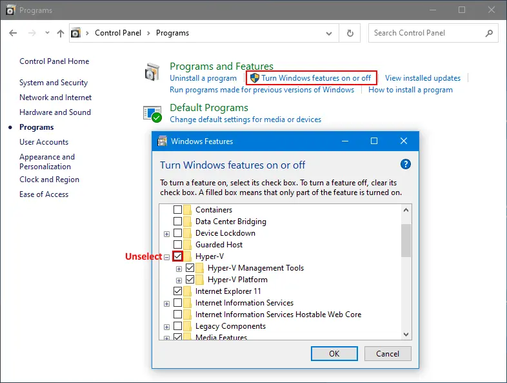507x383 pixels.
Task: Uncheck Hyper-V Management Tools checkbox
Action: (190, 268)
